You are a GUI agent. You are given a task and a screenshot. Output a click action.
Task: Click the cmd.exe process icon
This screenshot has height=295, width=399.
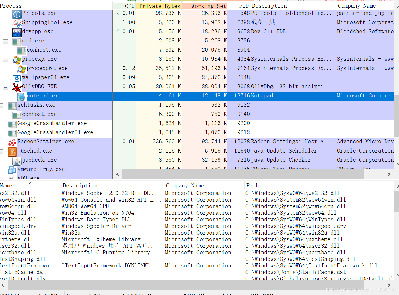17,41
